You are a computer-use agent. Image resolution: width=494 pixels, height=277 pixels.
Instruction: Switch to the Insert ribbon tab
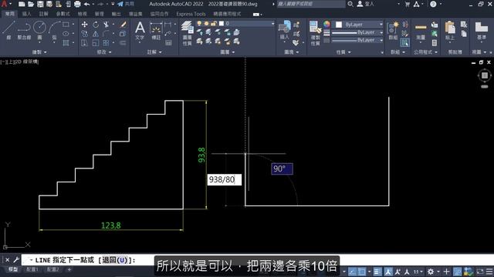coord(26,14)
